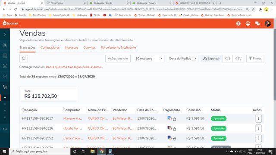276x155 pixels.
Task: Open actions menu for transaction HP12715946952617
Action: pyautogui.click(x=258, y=119)
